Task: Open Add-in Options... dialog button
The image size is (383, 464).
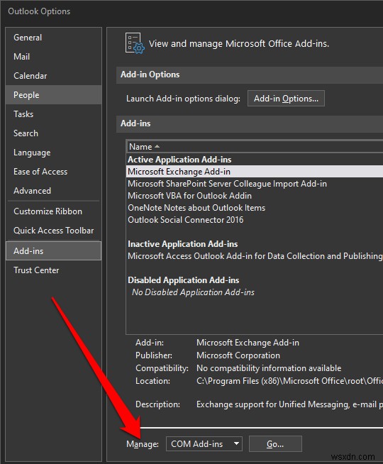Action: pos(286,98)
